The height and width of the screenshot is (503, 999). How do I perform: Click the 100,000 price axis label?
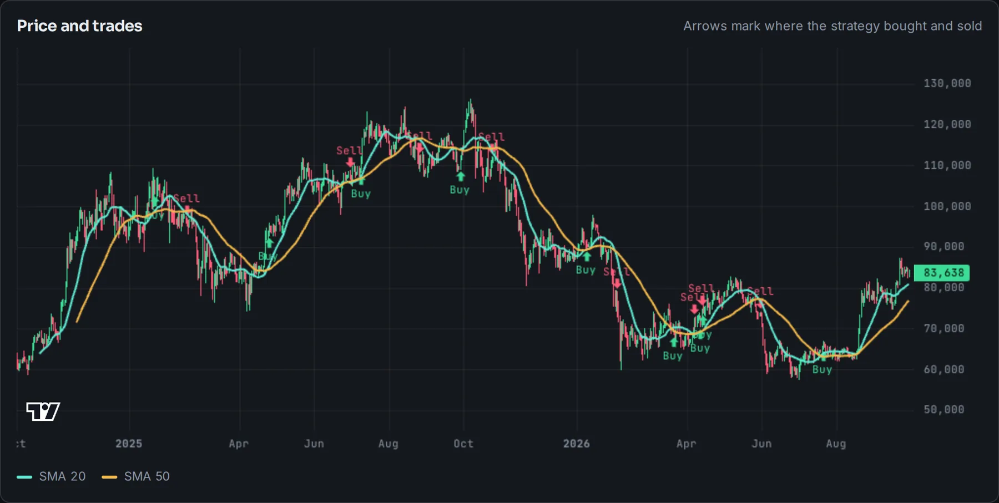click(947, 206)
